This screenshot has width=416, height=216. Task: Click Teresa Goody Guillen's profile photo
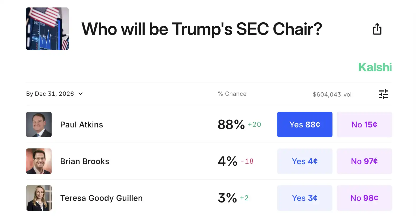[x=39, y=198]
